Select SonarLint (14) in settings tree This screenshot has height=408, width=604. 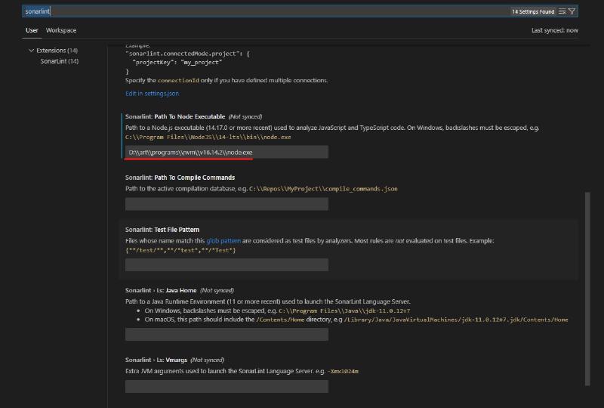pos(60,61)
